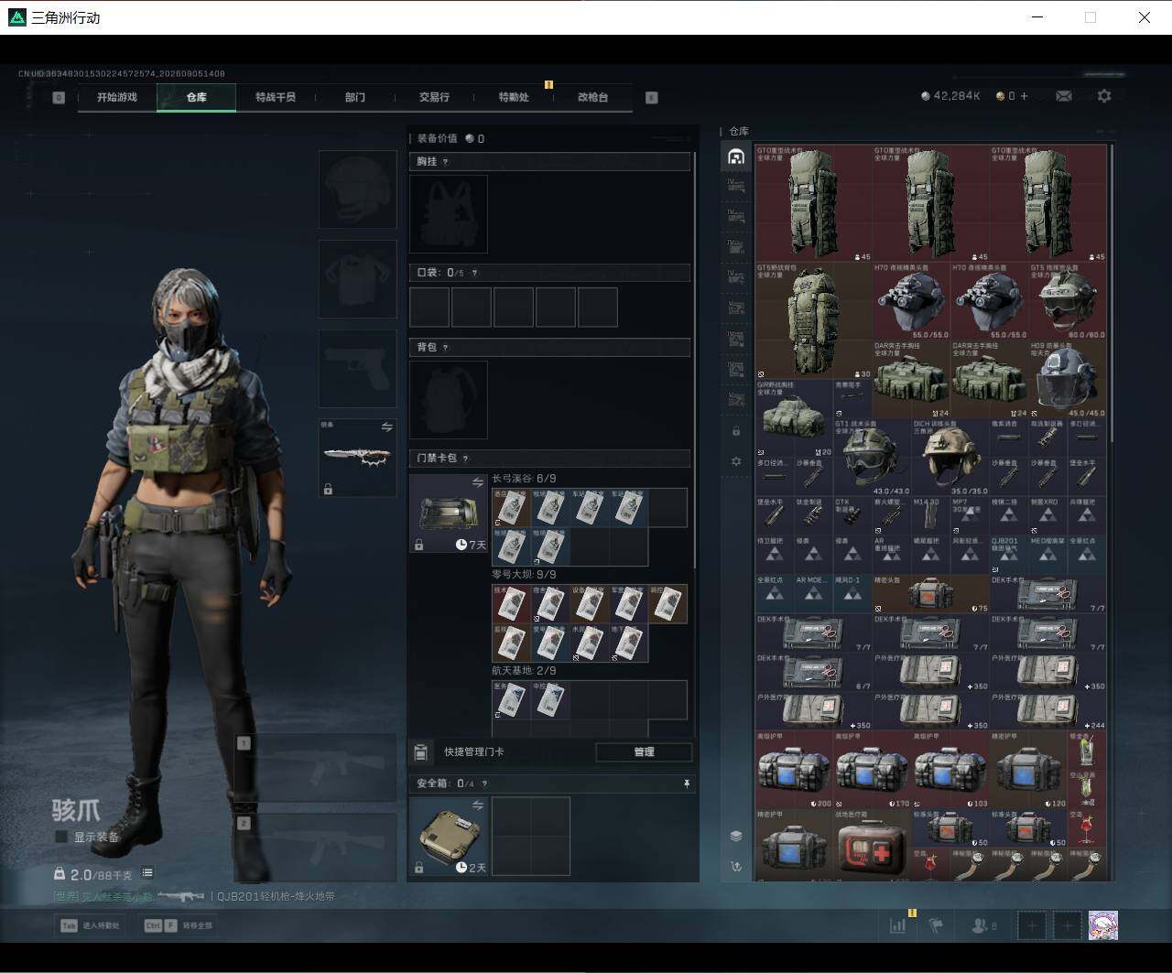Click the help mark next to 背包
Viewport: 1172px width, 973px height.
[446, 348]
